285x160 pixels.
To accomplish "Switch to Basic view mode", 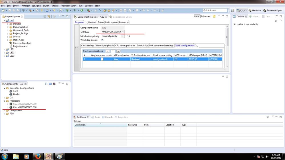I will (x=197, y=16).
